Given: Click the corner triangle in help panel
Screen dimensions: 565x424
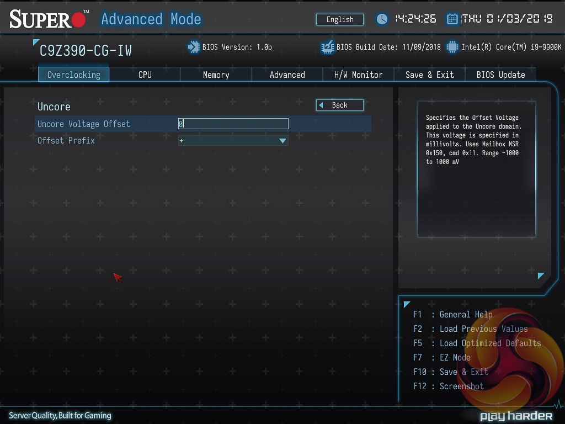Looking at the screenshot, I should (541, 275).
